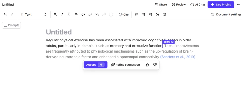Click Refine suggestion
Image resolution: width=242 pixels, height=95 pixels.
[125, 65]
